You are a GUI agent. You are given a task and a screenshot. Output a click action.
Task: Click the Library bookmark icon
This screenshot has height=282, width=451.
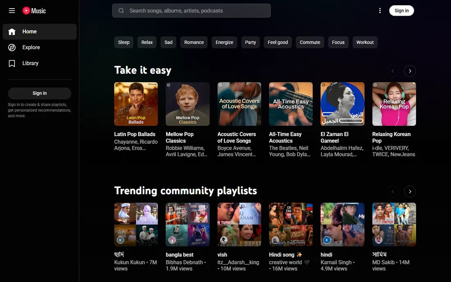coord(12,63)
